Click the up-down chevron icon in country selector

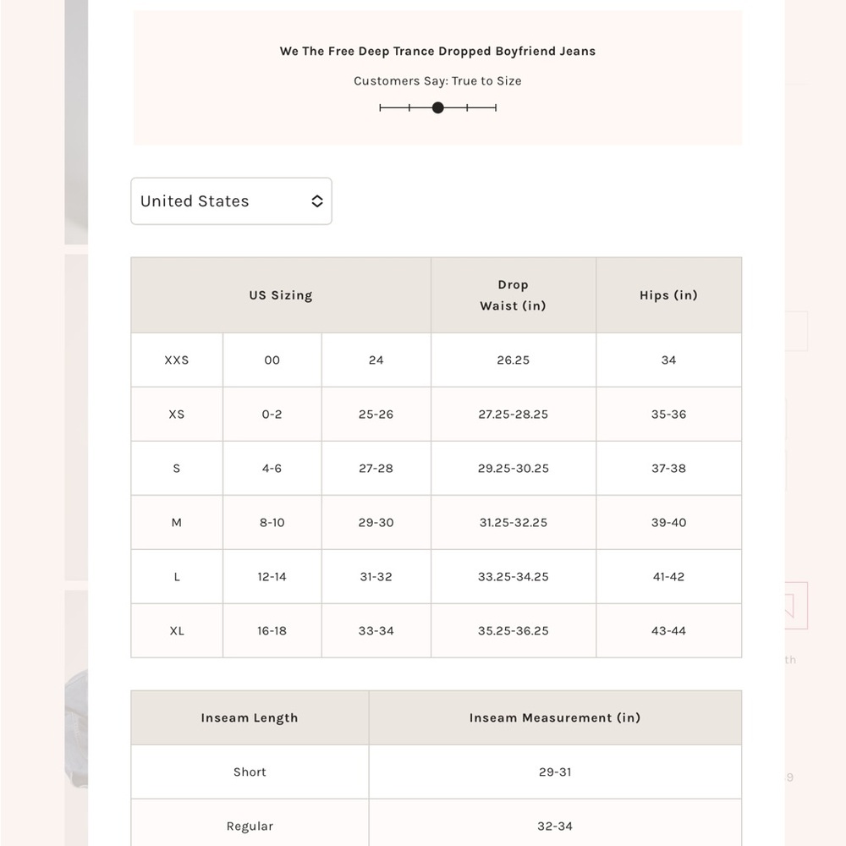pos(317,201)
